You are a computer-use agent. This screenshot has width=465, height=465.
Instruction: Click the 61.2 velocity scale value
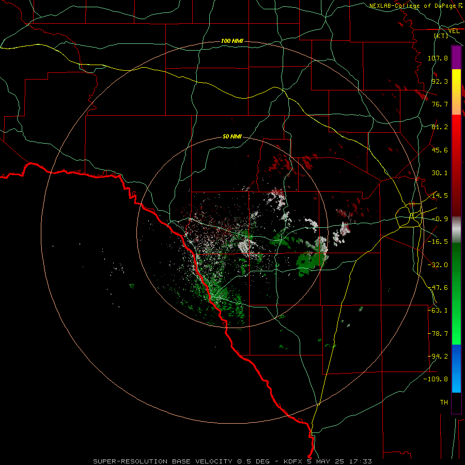tap(440, 127)
